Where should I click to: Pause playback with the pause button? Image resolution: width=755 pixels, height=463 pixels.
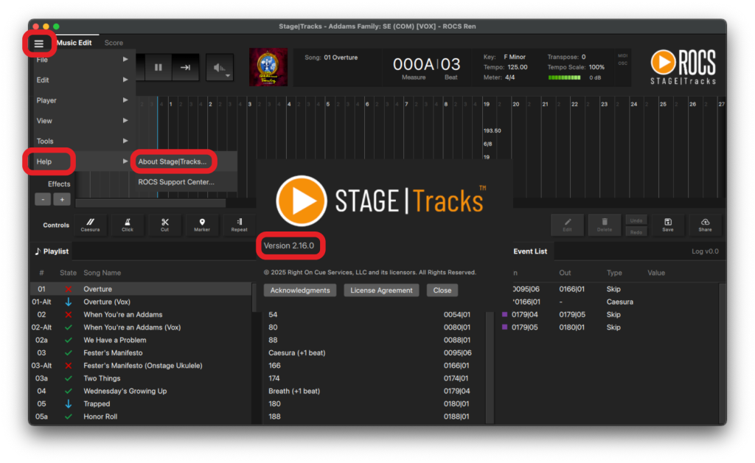(158, 67)
